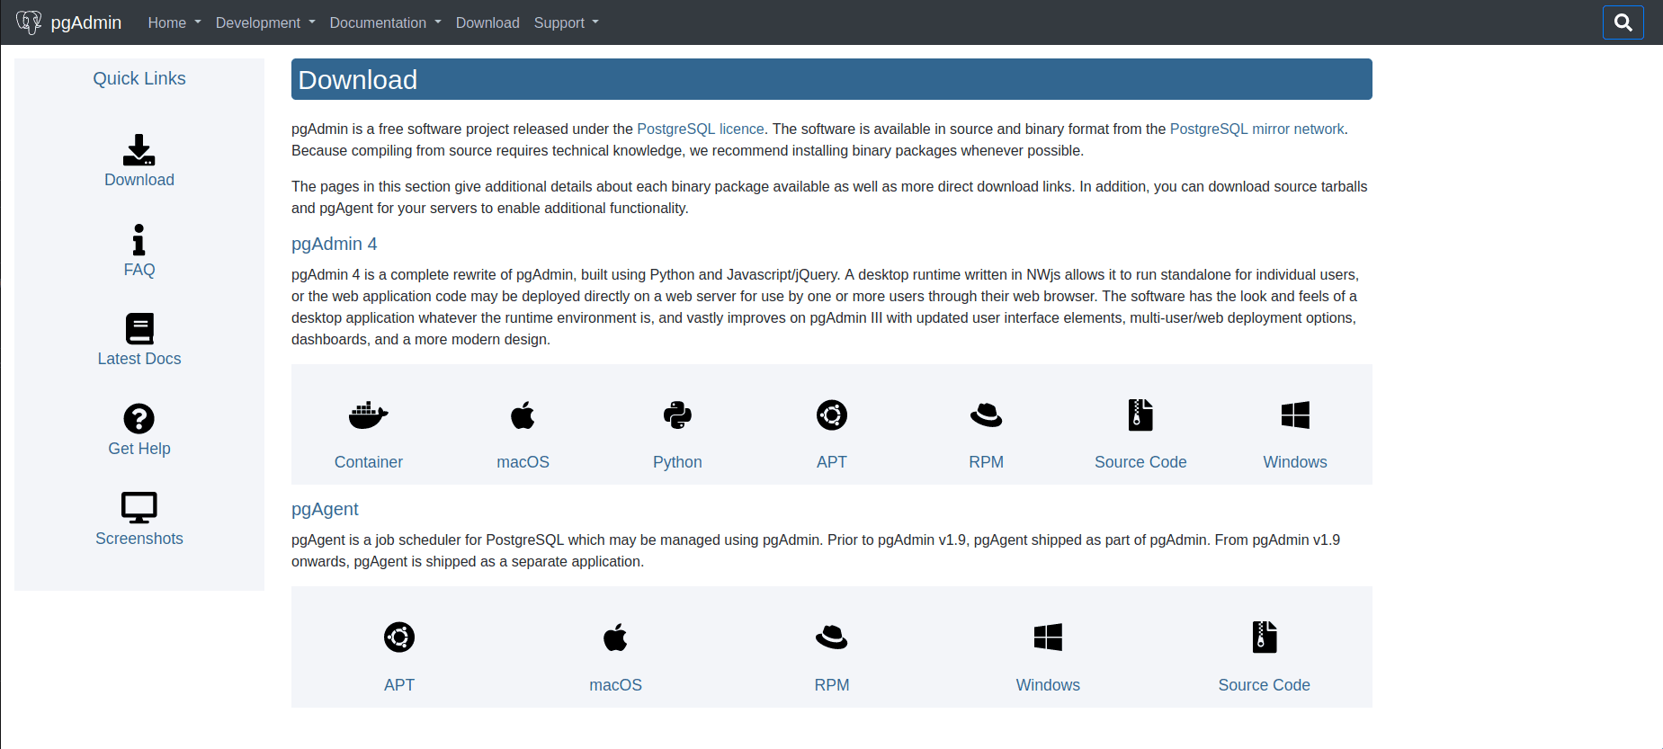The image size is (1663, 749).
Task: Click the Apple icon under pgAgent
Action: [x=615, y=638]
